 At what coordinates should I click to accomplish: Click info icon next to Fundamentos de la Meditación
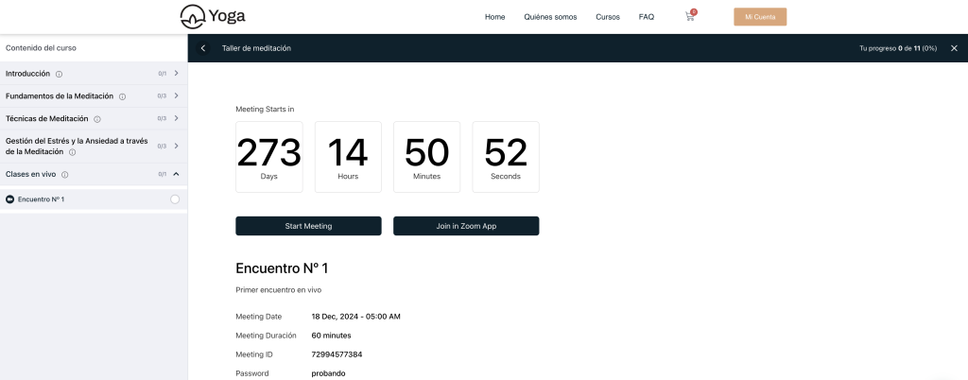click(x=123, y=96)
